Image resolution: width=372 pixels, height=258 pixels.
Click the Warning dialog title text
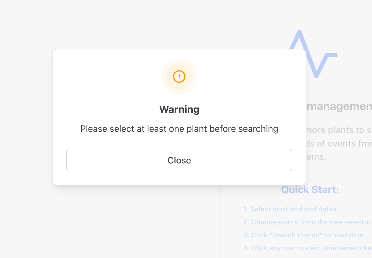[179, 110]
